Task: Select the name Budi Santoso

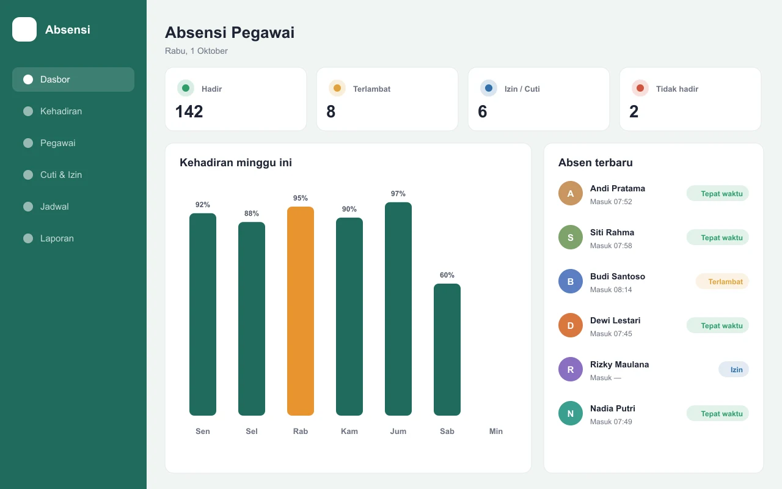Action: [x=618, y=276]
